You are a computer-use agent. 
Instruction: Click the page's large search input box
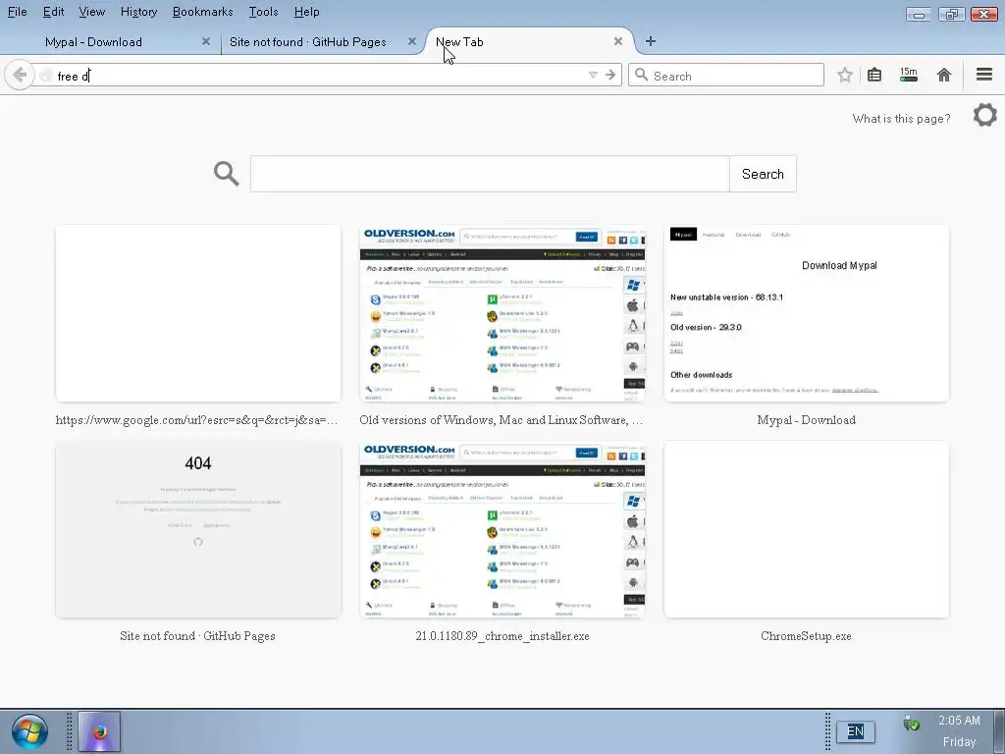tap(490, 174)
